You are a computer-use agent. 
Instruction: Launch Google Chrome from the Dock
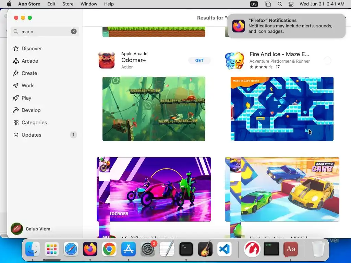point(109,249)
